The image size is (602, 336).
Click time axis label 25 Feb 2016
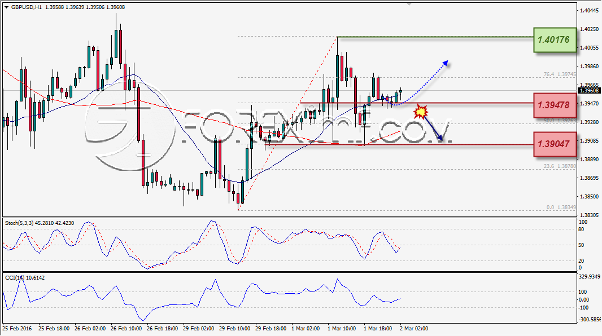18,329
